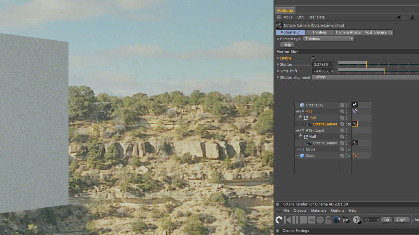Click the OctaneSky globe icon
The height and width of the screenshot is (235, 419).
(302, 105)
